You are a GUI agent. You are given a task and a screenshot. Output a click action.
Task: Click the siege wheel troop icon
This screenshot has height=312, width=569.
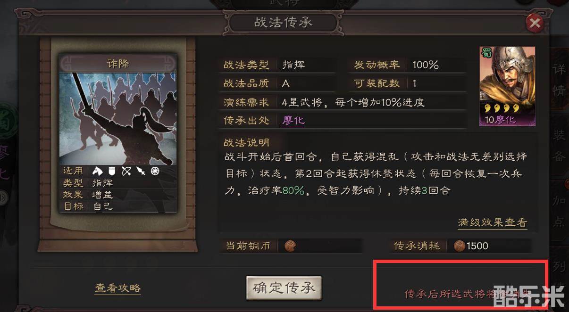[x=155, y=171]
